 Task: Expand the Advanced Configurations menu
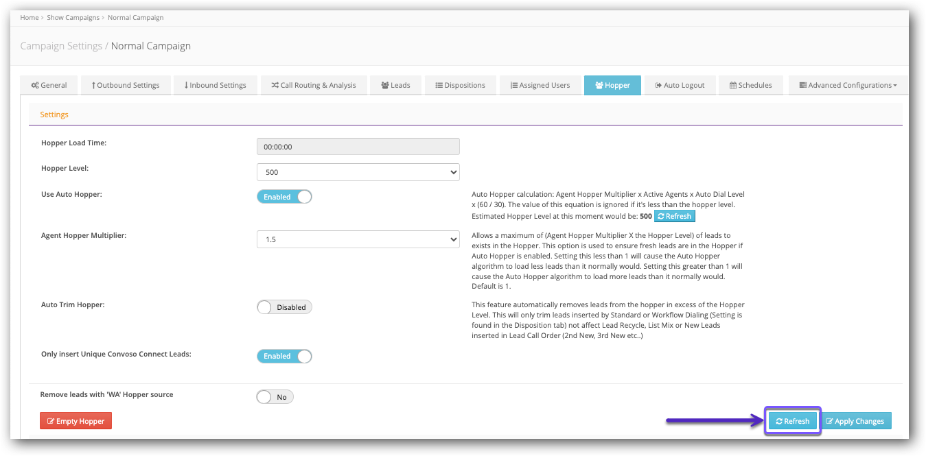848,86
